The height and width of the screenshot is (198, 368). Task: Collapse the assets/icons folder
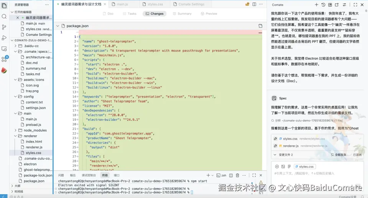(15, 80)
